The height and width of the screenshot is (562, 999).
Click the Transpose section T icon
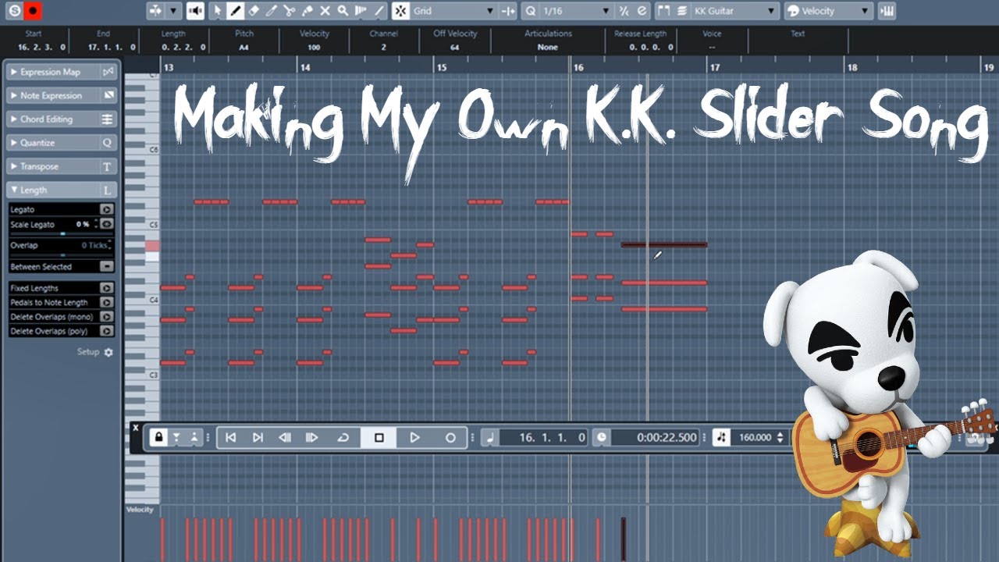(x=108, y=166)
